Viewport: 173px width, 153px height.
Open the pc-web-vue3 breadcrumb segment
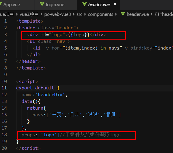[x=57, y=14]
